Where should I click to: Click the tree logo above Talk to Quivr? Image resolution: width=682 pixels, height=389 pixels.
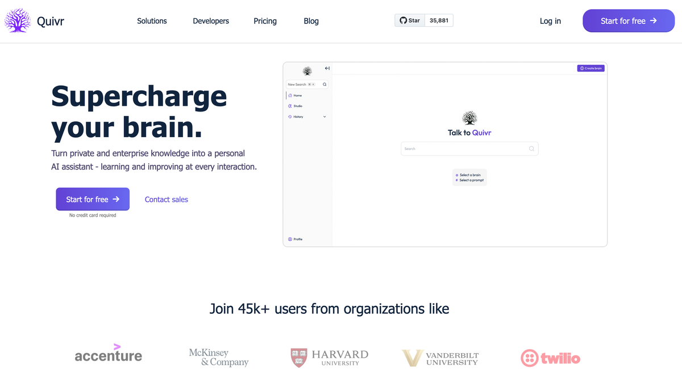469,118
